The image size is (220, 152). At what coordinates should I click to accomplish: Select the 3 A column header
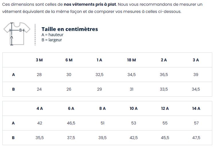click(196, 60)
